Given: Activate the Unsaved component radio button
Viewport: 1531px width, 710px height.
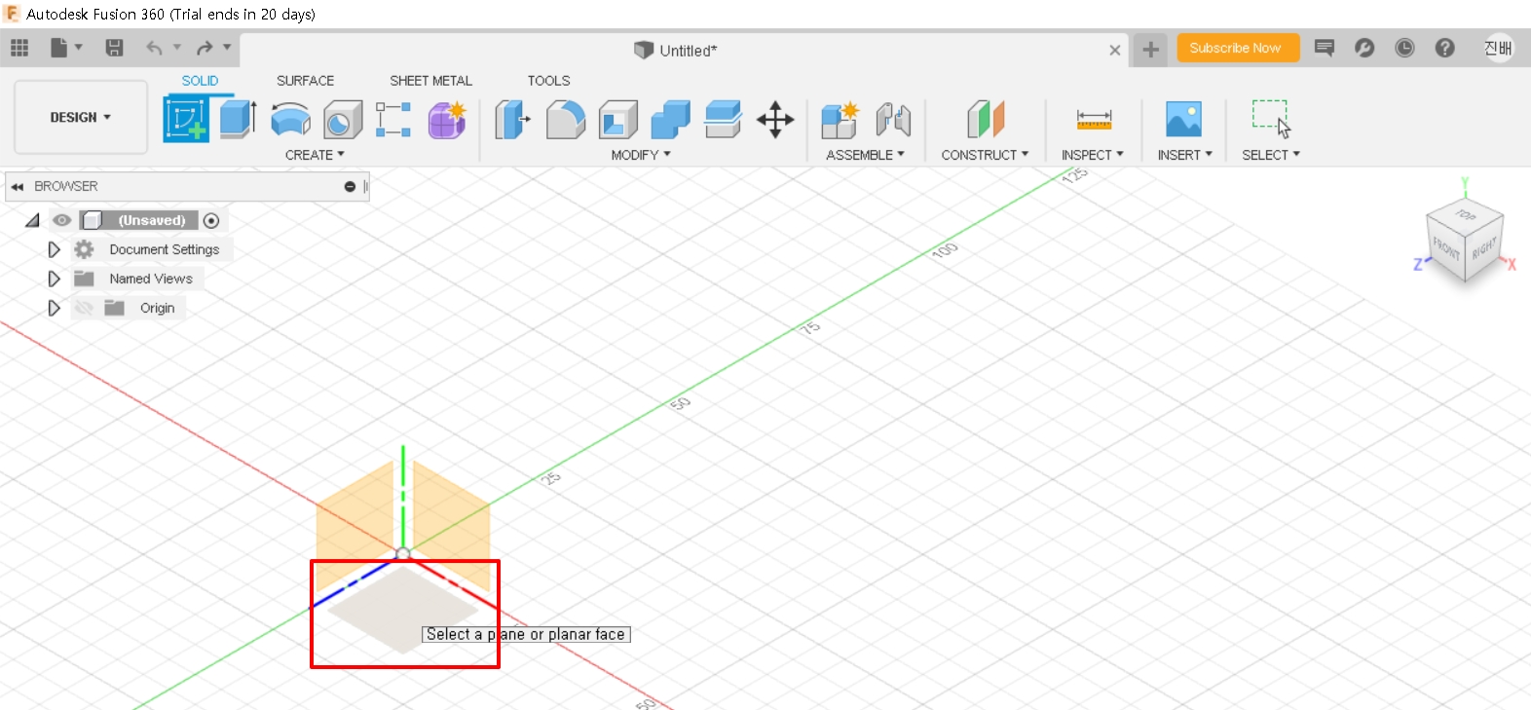Looking at the screenshot, I should (x=211, y=220).
